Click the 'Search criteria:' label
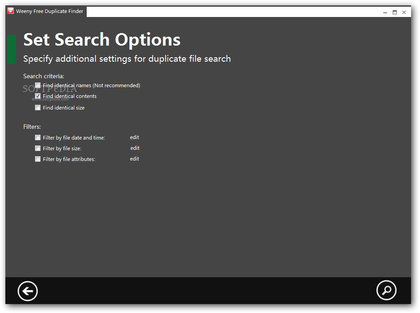The width and height of the screenshot is (420, 313). click(44, 76)
